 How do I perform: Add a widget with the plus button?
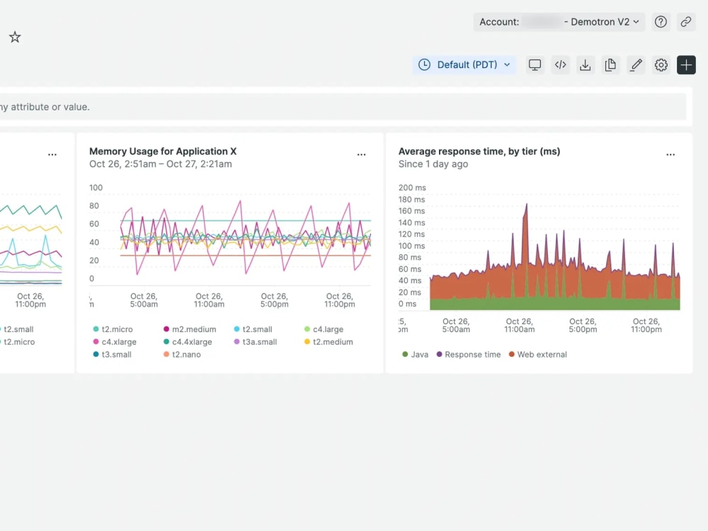point(686,65)
